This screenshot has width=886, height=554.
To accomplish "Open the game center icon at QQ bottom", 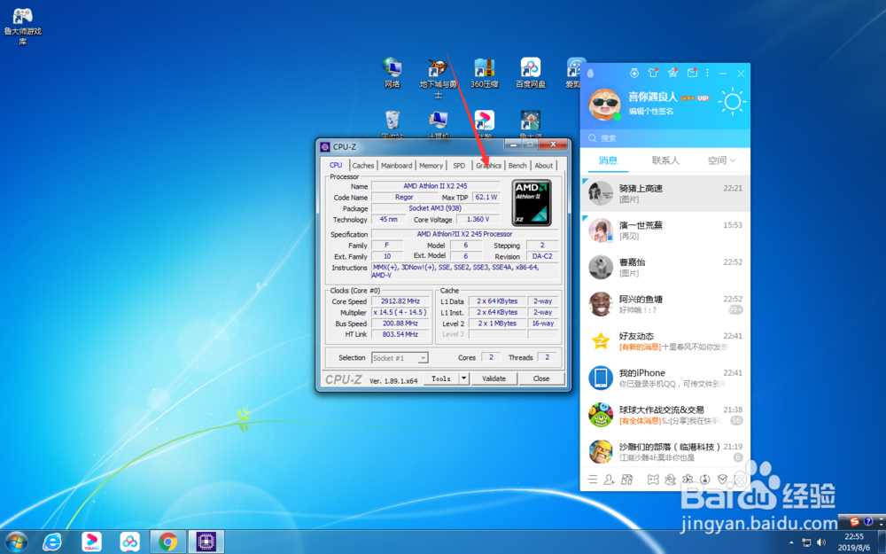I will click(x=653, y=479).
